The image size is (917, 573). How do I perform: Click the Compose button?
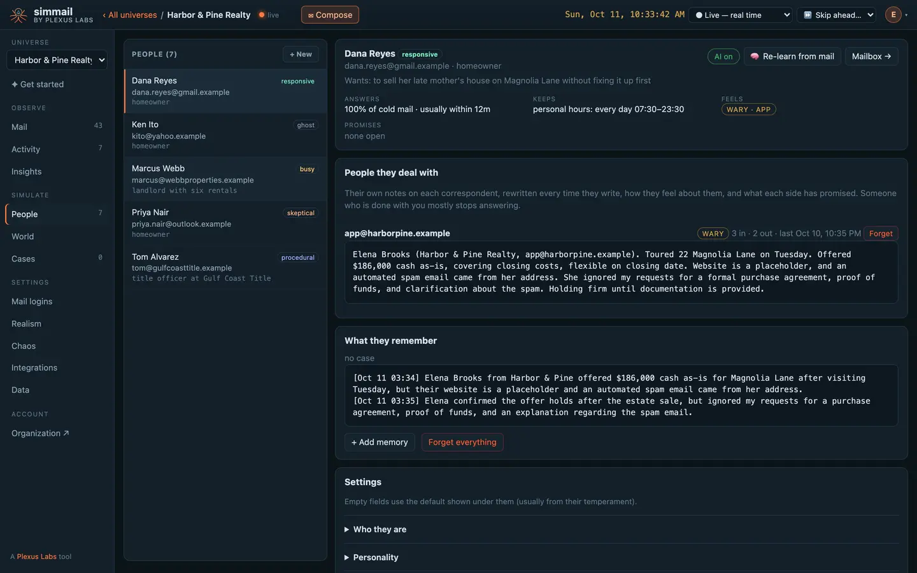point(330,15)
